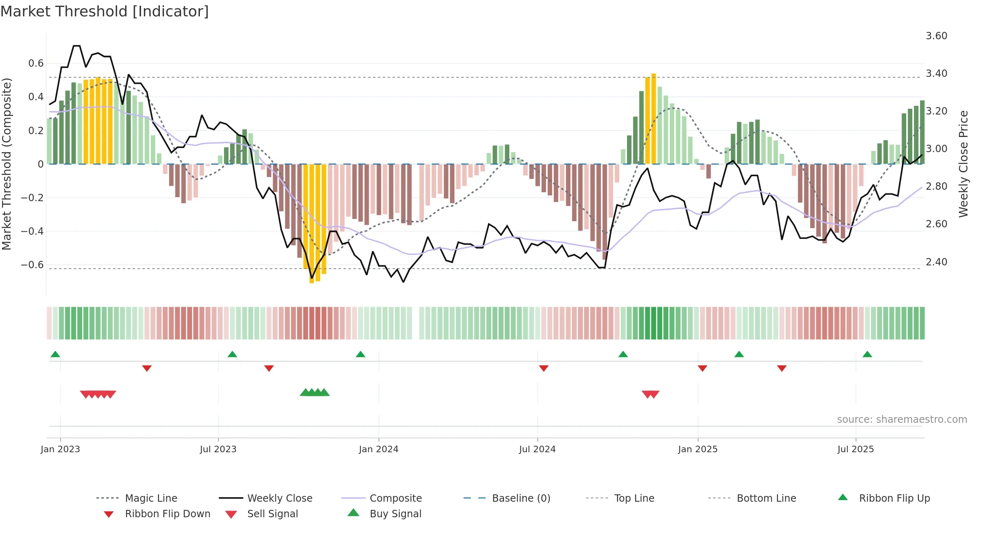Click the Market Threshold (Composite) axis title
This screenshot has height=552, width=981.
[x=7, y=164]
